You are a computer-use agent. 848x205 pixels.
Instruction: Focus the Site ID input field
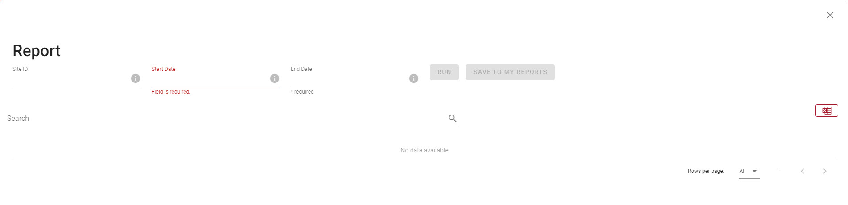[x=70, y=78]
